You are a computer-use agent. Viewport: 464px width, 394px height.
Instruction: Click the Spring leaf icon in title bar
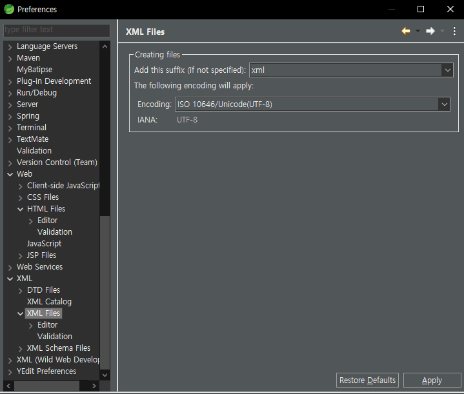[x=9, y=9]
